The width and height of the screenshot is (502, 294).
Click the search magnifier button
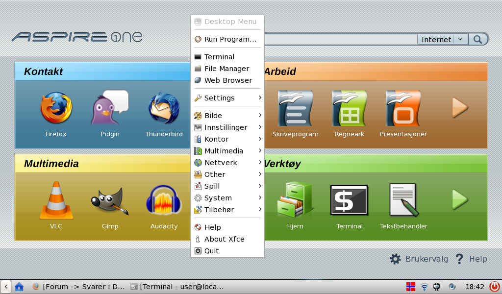pos(478,39)
